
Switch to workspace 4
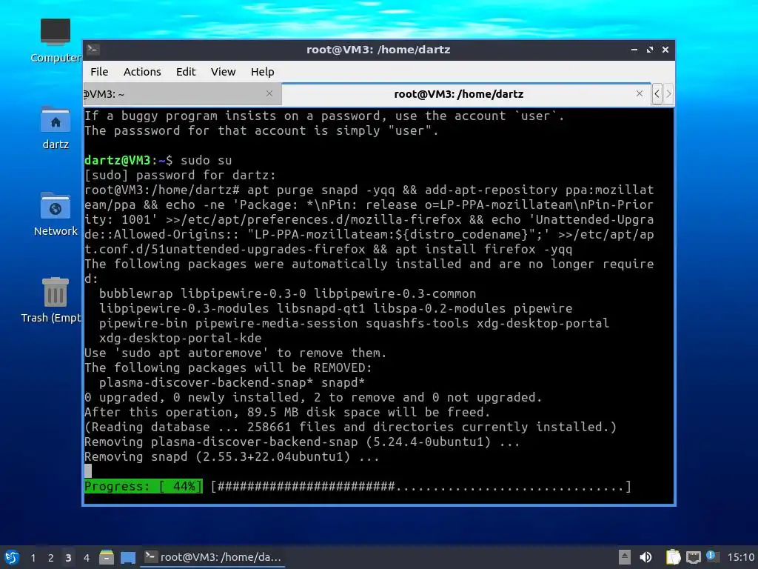point(86,558)
